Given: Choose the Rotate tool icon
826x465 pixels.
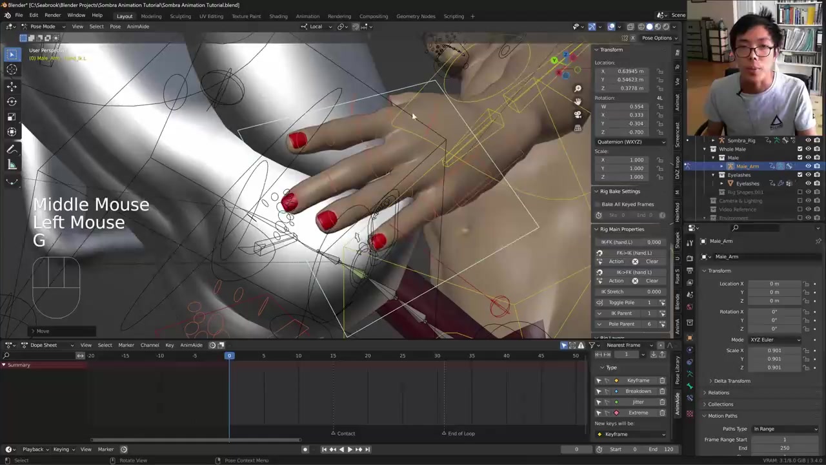Looking at the screenshot, I should tap(12, 101).
